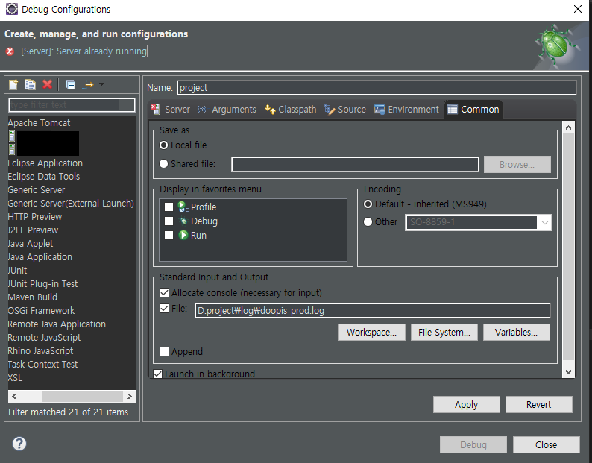Click the Profile favorites icon

(183, 207)
